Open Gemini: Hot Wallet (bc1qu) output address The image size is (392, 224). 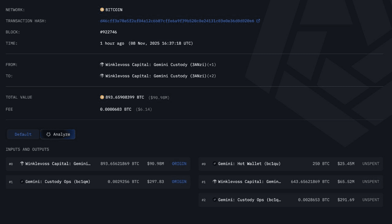pyautogui.click(x=249, y=164)
